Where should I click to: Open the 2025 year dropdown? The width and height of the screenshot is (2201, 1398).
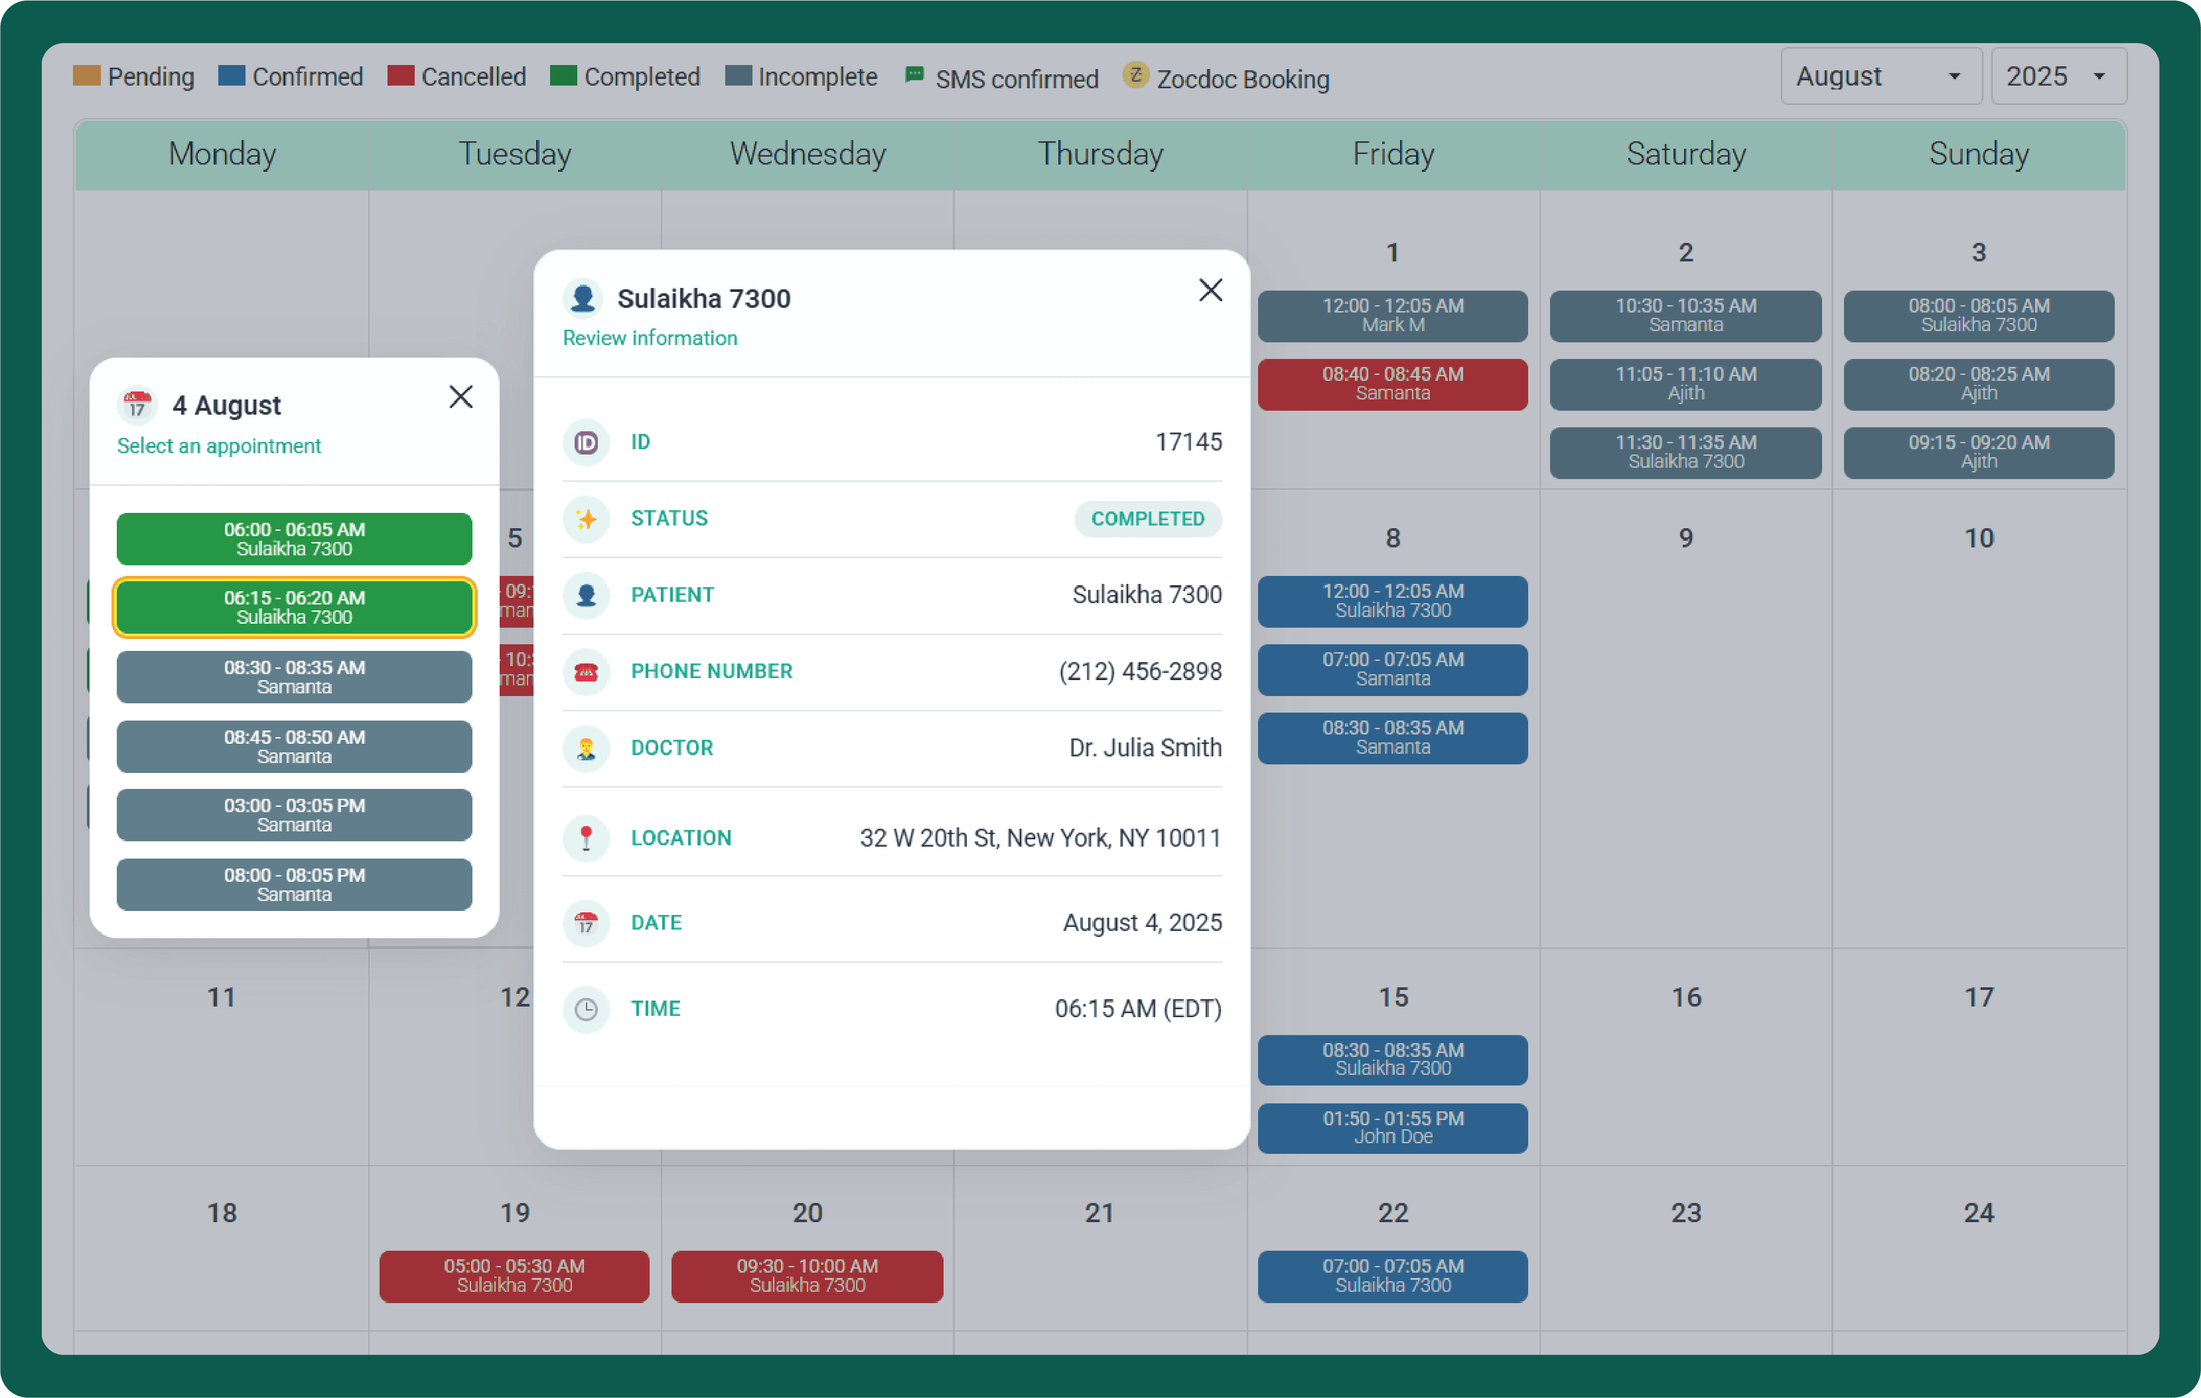coord(2058,76)
